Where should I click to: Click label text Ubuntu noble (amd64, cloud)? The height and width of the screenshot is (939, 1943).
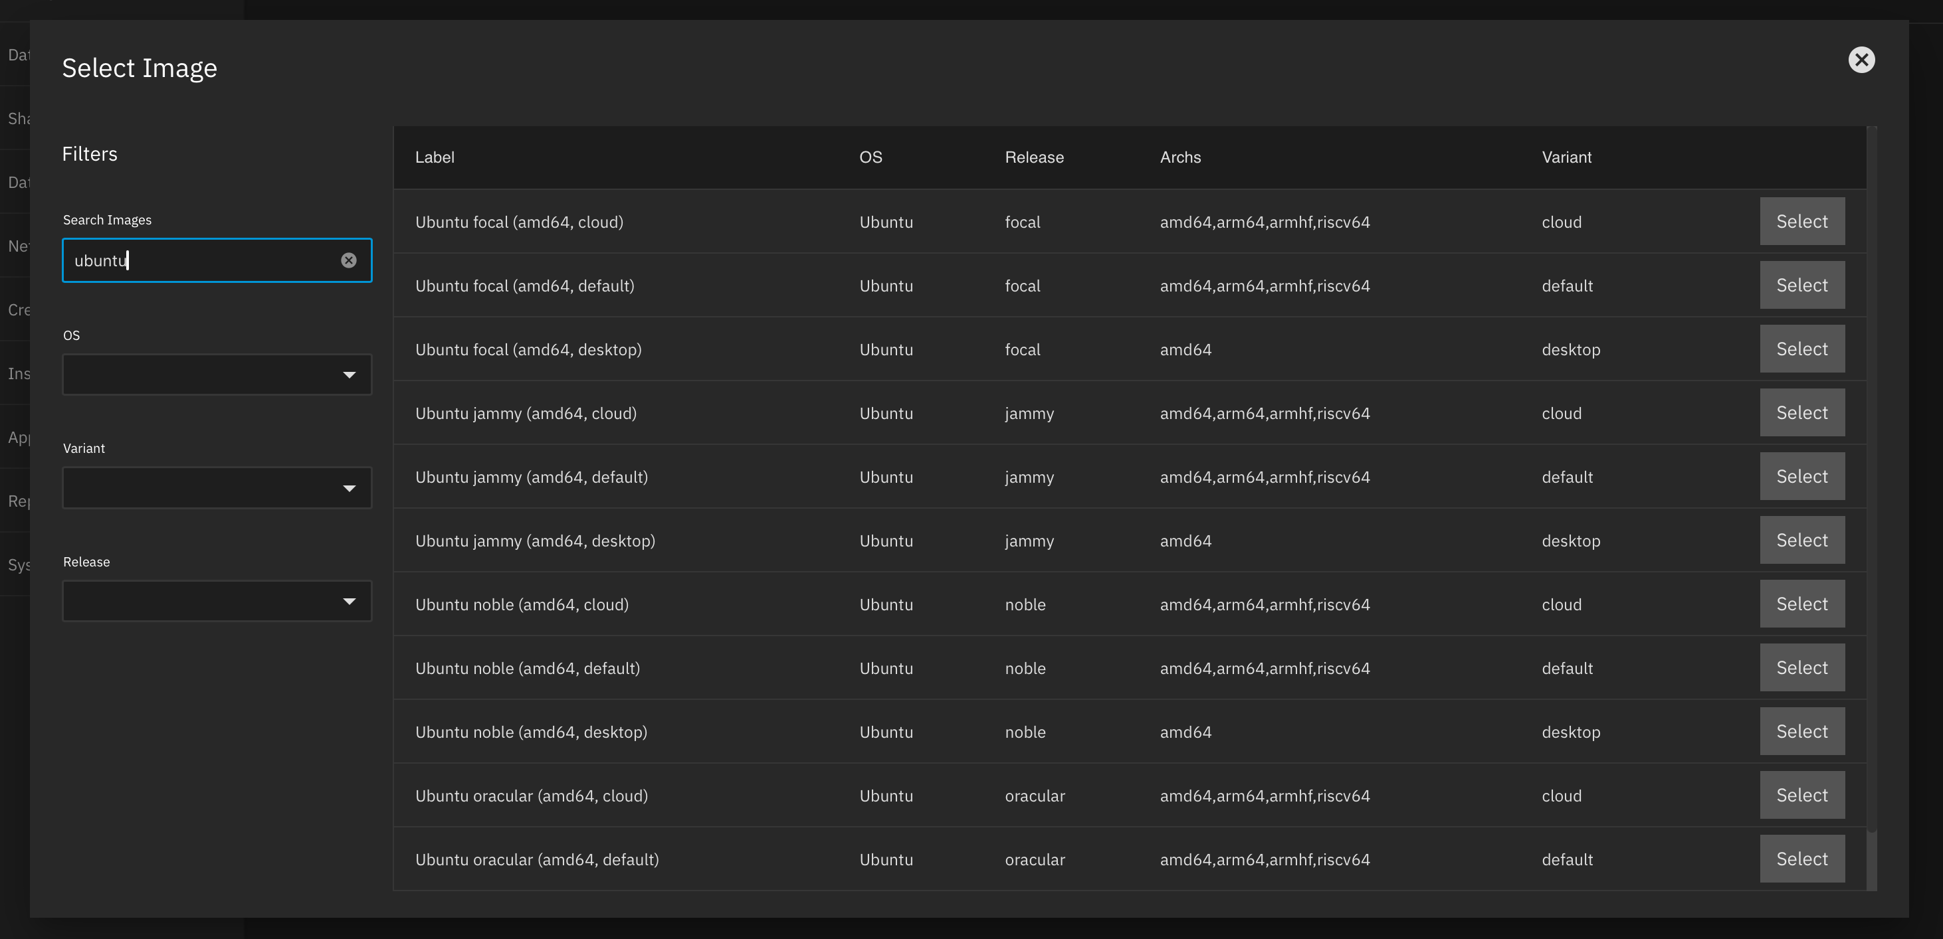tap(522, 604)
